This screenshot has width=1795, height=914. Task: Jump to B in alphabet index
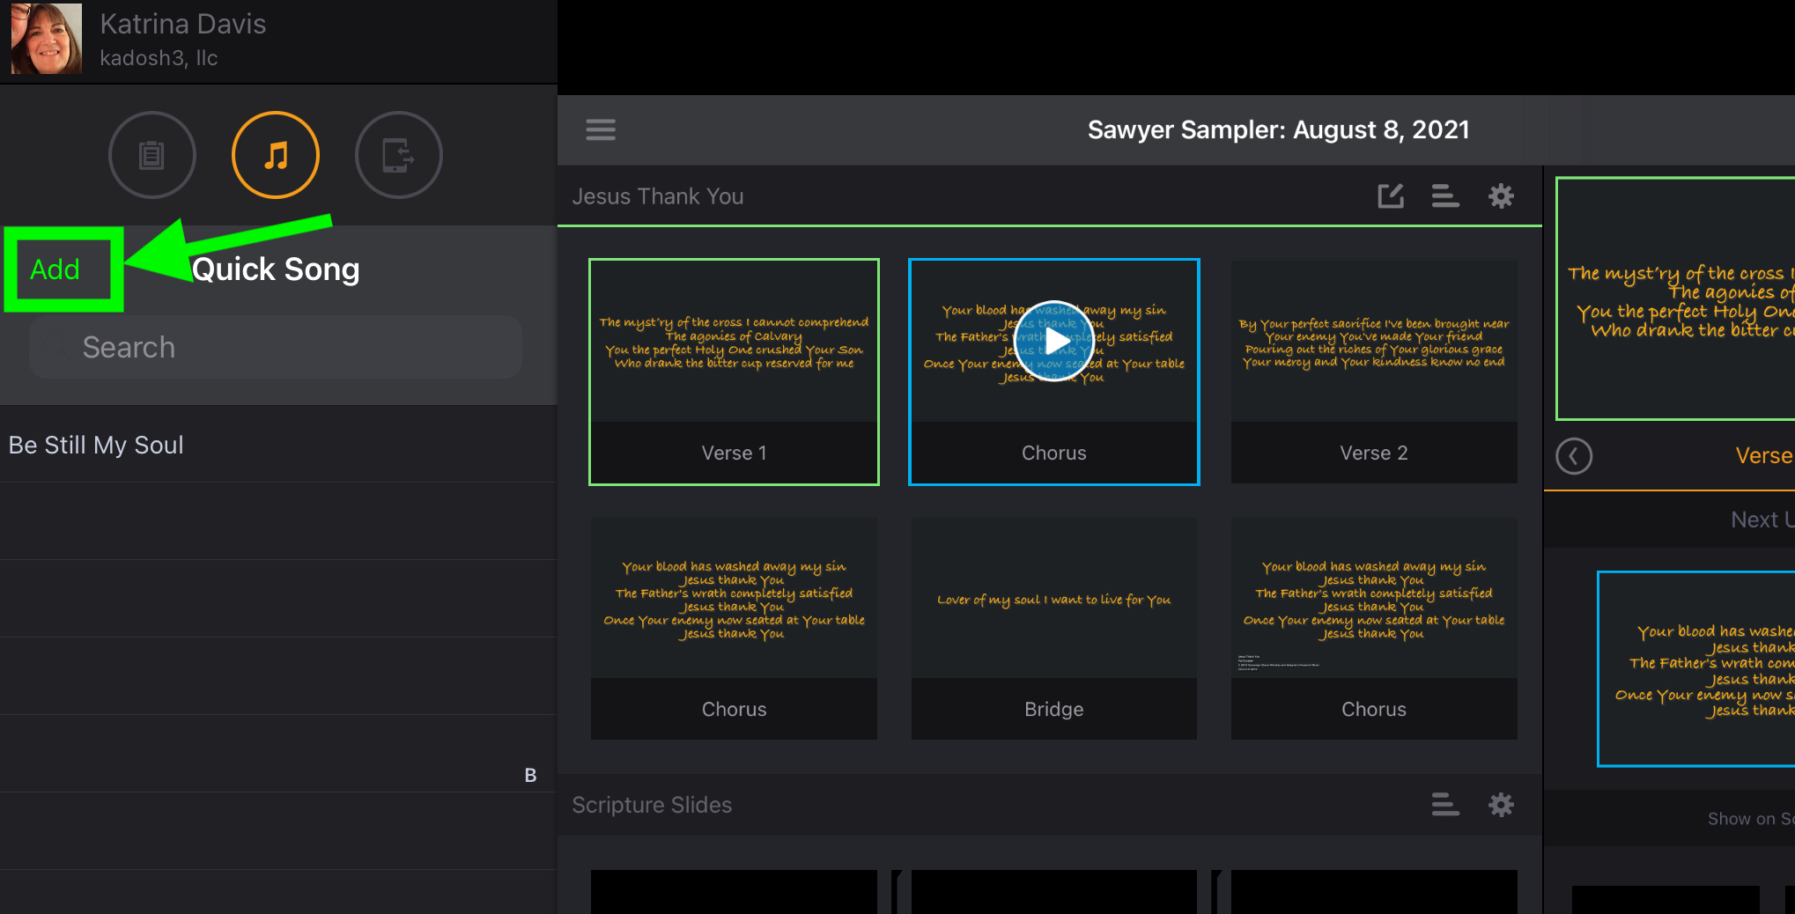point(530,775)
